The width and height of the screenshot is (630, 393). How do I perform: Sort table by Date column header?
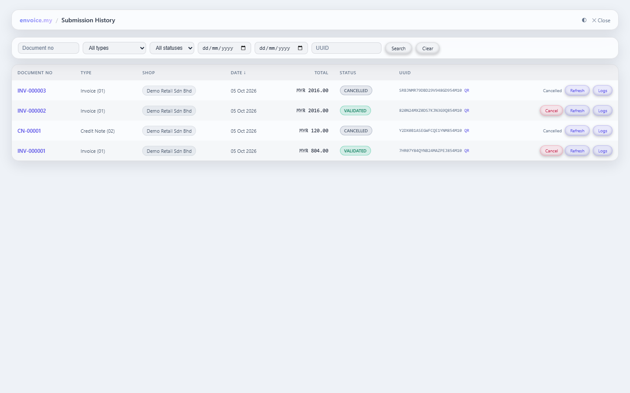coord(238,73)
